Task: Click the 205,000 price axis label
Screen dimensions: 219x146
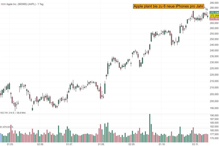Action: coord(214,94)
